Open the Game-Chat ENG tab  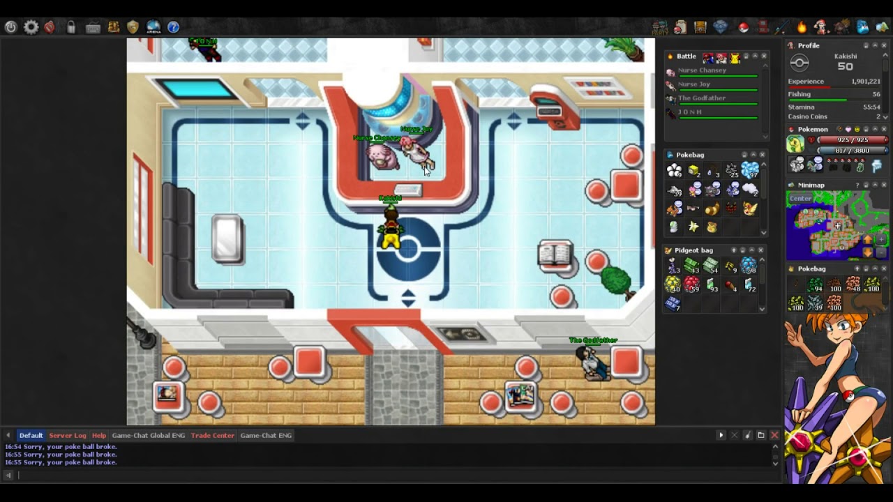(x=266, y=435)
